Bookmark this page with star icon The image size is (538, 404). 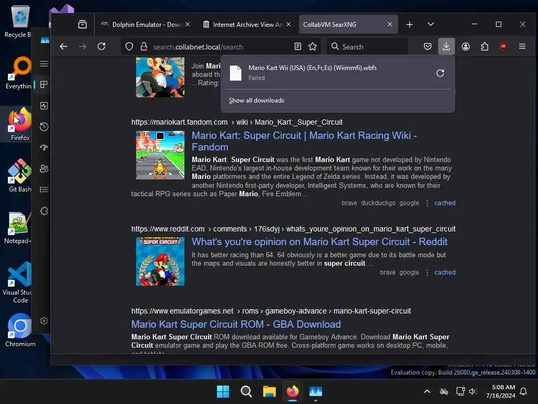click(x=313, y=46)
